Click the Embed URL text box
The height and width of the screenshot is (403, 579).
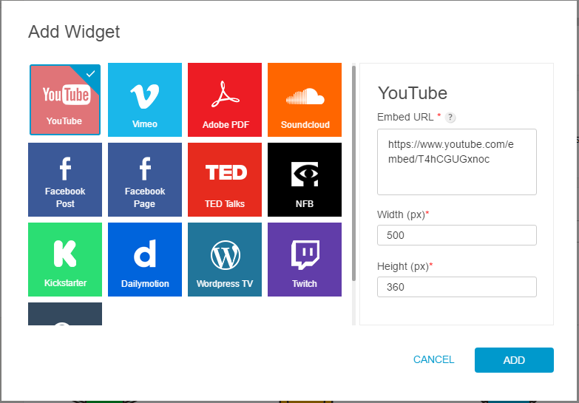(457, 162)
